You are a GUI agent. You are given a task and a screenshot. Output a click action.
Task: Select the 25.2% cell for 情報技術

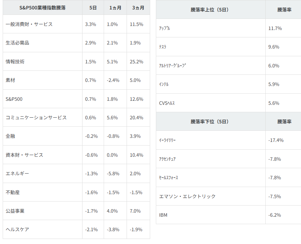point(136,62)
